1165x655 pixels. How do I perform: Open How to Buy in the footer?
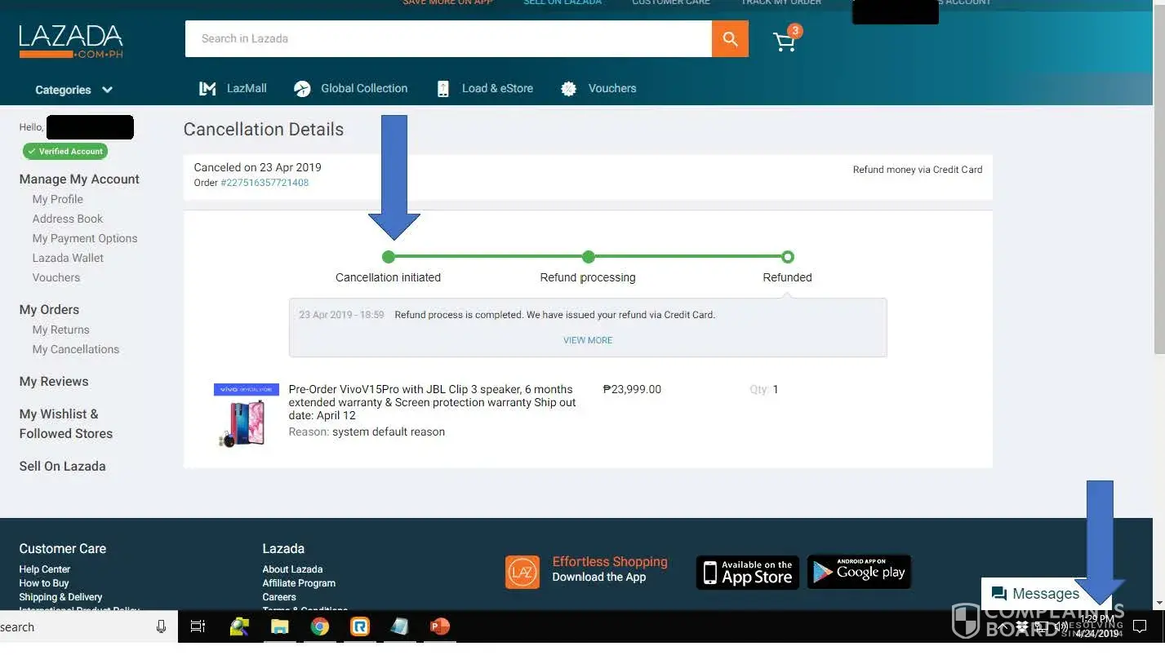pyautogui.click(x=44, y=583)
